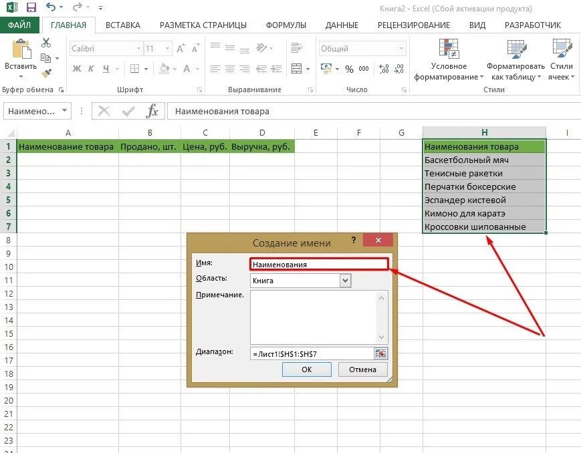Screen dimensions: 581x453
Task: Click the Borders icon
Action: pos(134,69)
